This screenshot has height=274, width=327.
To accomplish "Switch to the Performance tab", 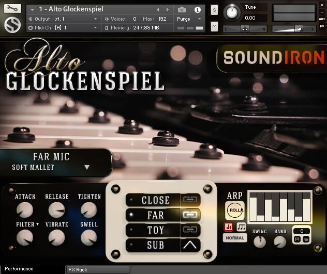I will (x=19, y=269).
